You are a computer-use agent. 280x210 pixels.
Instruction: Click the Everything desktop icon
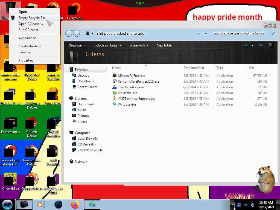click(x=74, y=11)
